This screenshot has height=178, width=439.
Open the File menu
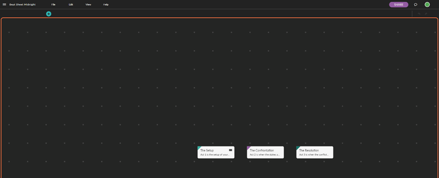53,5
